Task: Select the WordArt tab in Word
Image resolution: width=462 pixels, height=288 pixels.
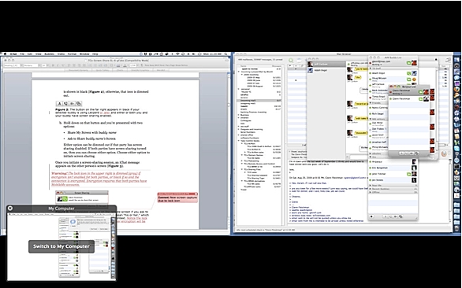Action: pos(161,70)
